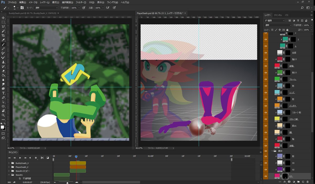Step to next frame in timeline
This screenshot has width=315, height=184.
point(25,158)
